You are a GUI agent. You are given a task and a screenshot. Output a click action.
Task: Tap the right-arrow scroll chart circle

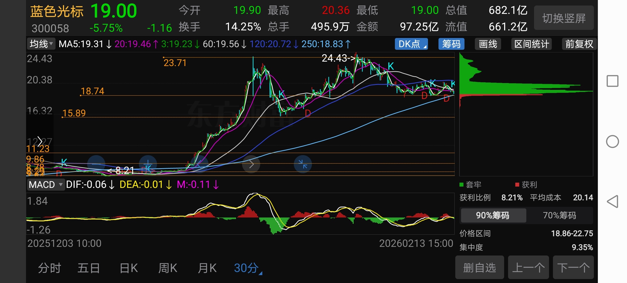point(251,164)
